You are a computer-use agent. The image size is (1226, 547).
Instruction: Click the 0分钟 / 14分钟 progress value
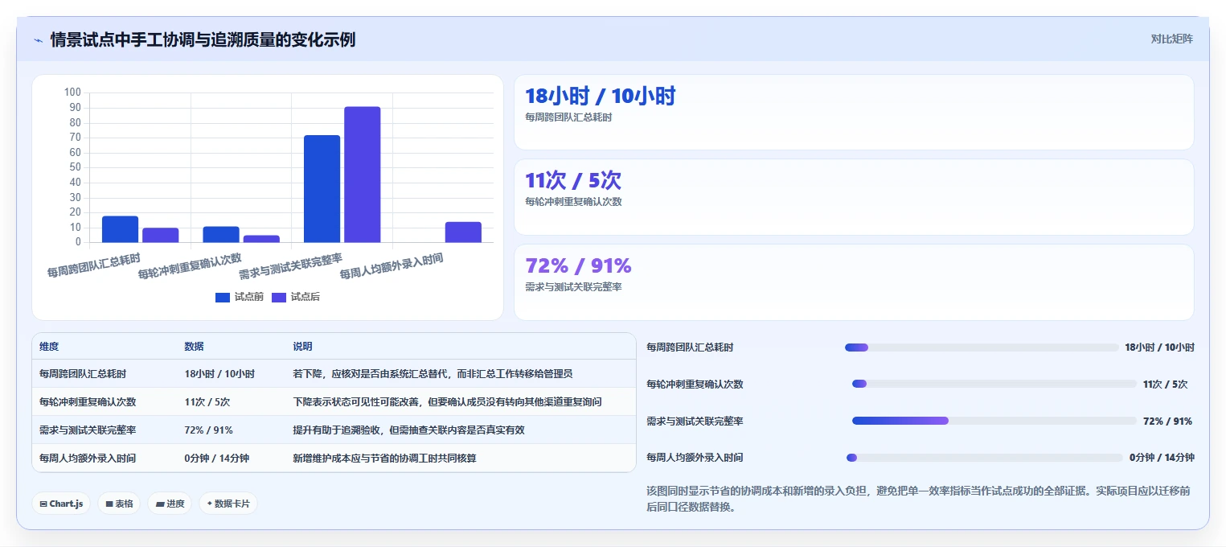[x=1162, y=458]
